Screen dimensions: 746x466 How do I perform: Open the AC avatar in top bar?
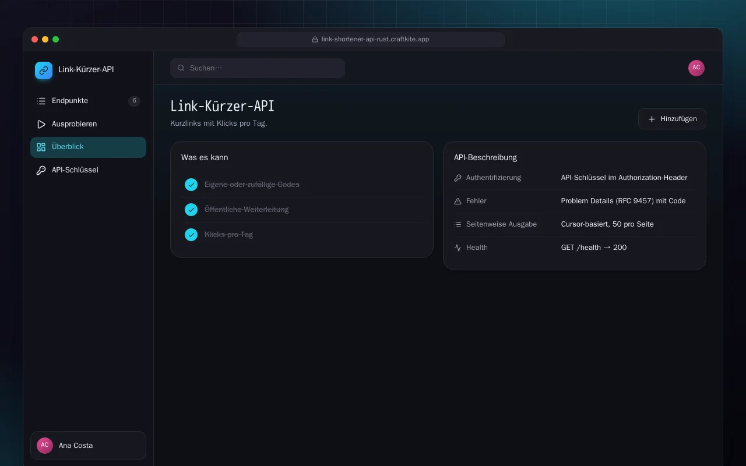[x=696, y=68]
